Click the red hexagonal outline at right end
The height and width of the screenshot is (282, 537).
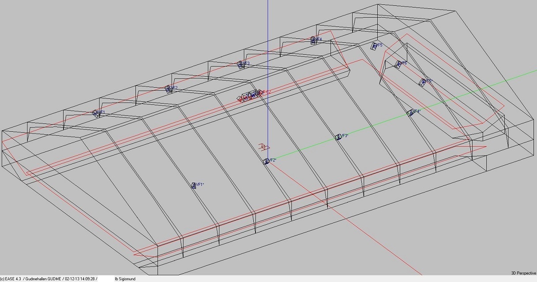pos(503,106)
